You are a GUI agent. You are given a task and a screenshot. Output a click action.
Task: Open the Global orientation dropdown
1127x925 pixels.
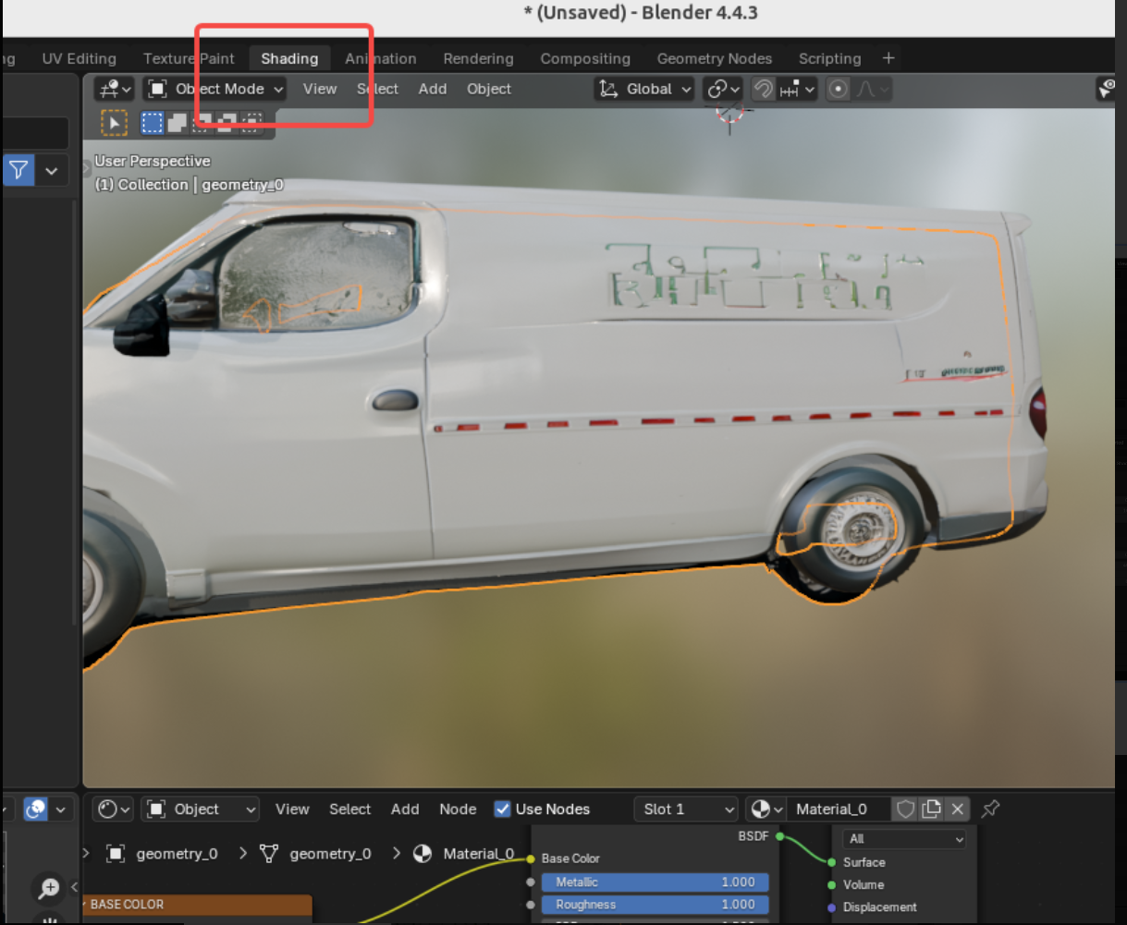coord(644,89)
